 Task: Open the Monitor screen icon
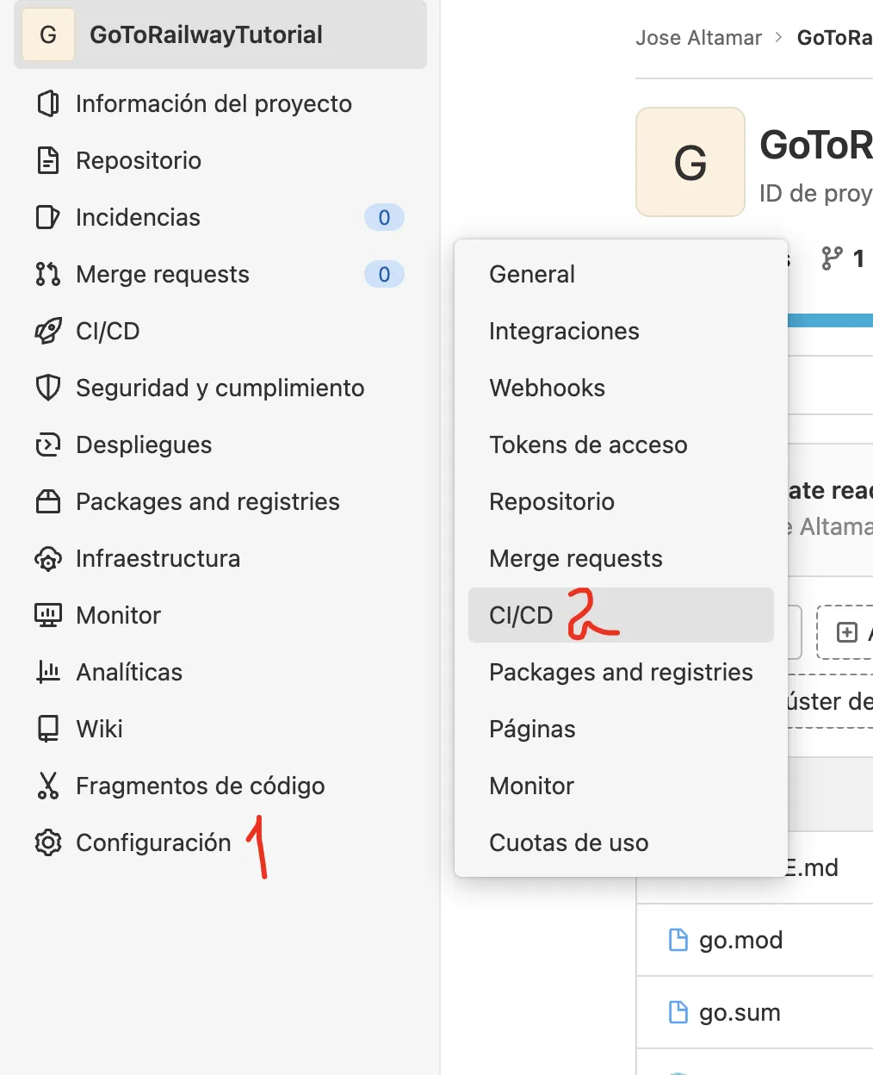click(x=49, y=615)
